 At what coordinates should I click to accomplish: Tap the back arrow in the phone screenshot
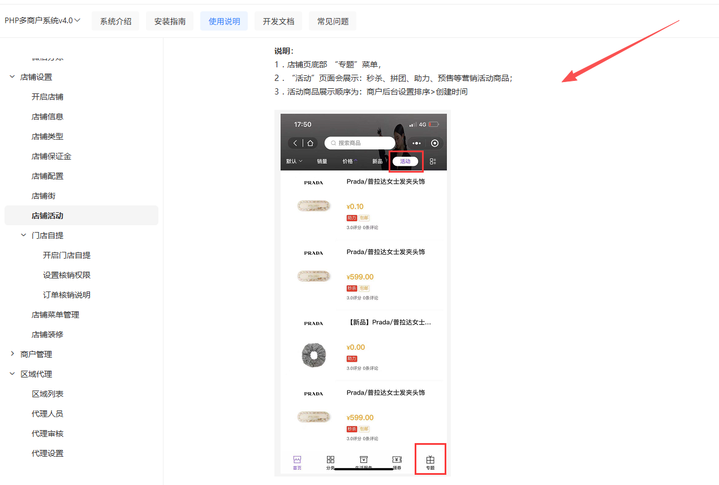[x=295, y=143]
